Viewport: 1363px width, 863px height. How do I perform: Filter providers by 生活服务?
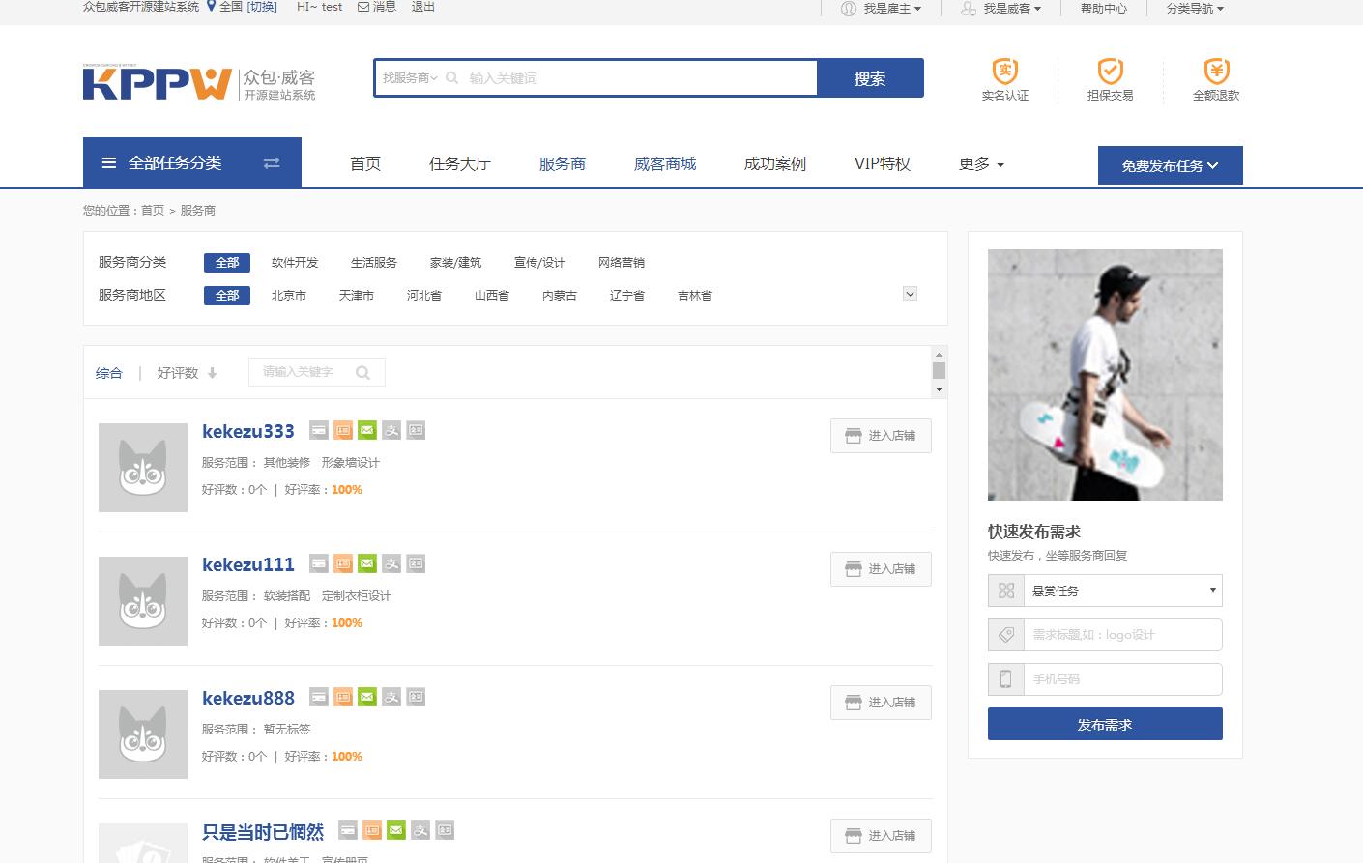(374, 263)
